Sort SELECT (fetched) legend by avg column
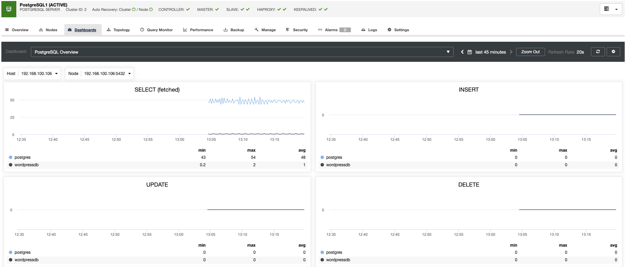 (302, 150)
